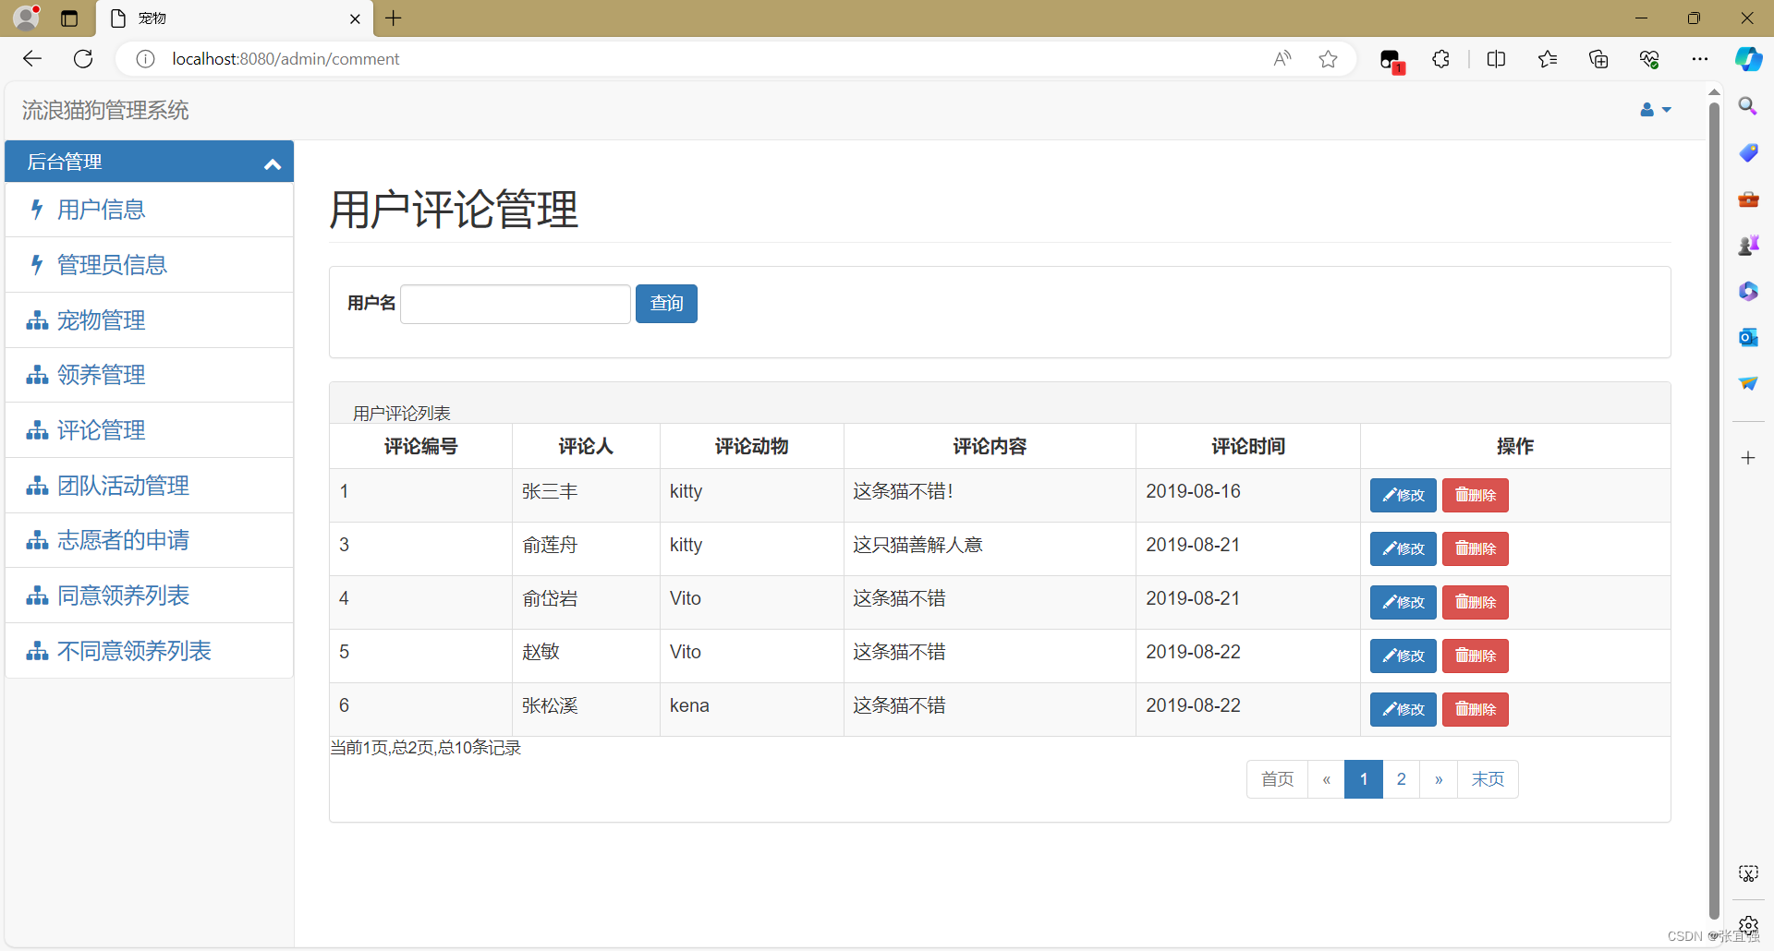Open browser settings and more menu
This screenshot has width=1774, height=951.
pyautogui.click(x=1700, y=59)
